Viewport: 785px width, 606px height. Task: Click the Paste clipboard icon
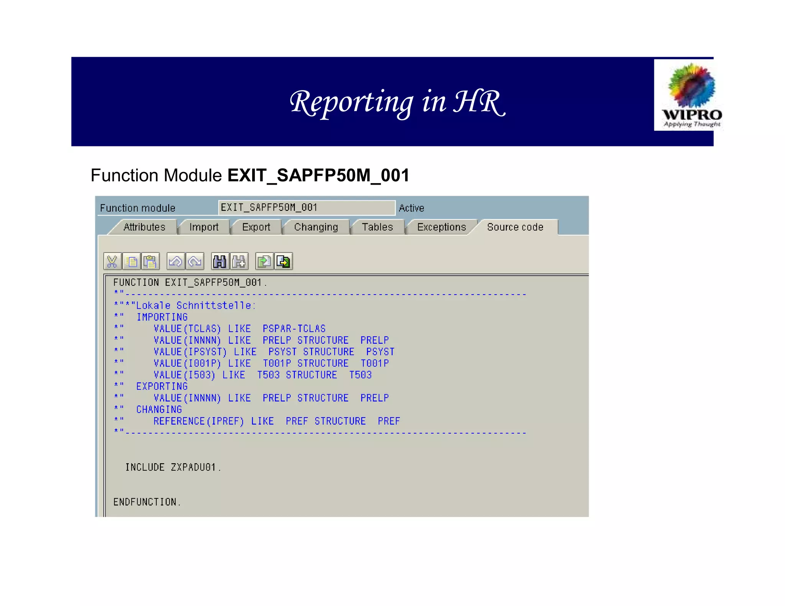150,262
